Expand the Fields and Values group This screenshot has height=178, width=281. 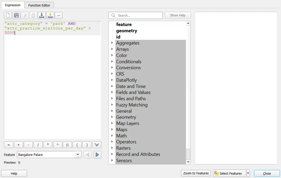(x=112, y=92)
